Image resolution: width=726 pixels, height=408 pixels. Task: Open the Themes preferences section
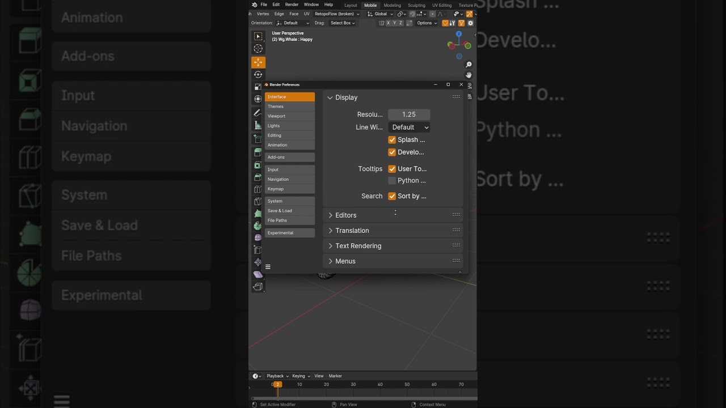point(290,107)
